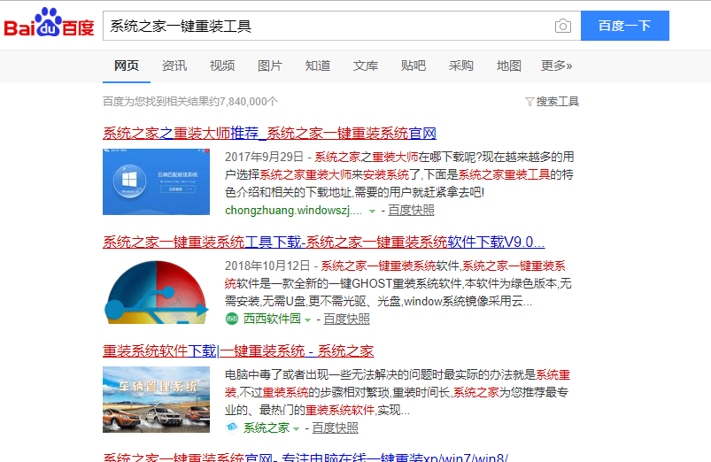The width and height of the screenshot is (711, 462).
Task: Click the 系统之家 site logo icon
Action: coord(232,427)
